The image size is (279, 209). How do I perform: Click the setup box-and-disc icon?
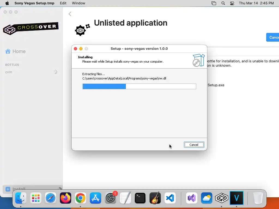[199, 60]
